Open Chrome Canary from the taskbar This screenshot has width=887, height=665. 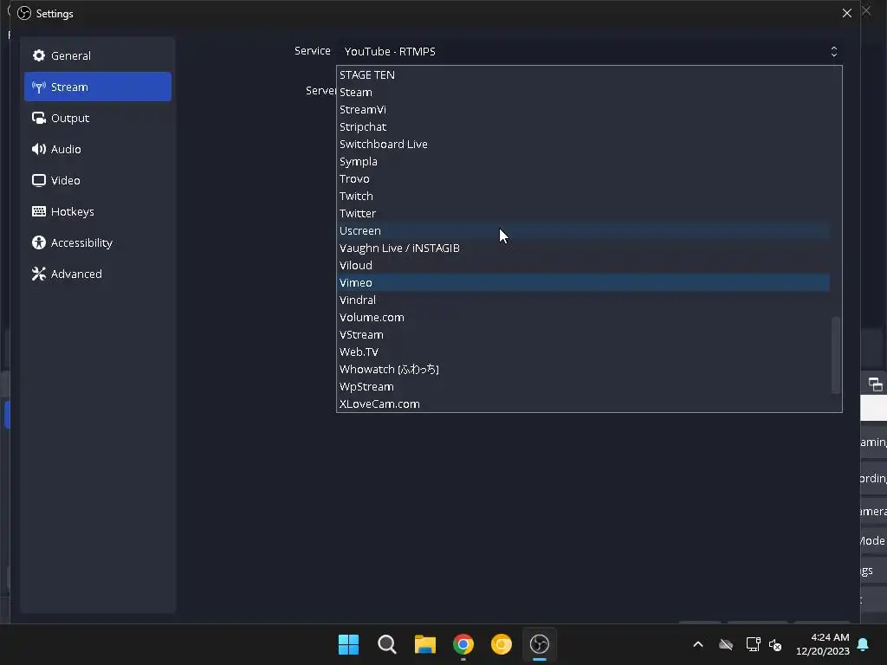tap(502, 644)
